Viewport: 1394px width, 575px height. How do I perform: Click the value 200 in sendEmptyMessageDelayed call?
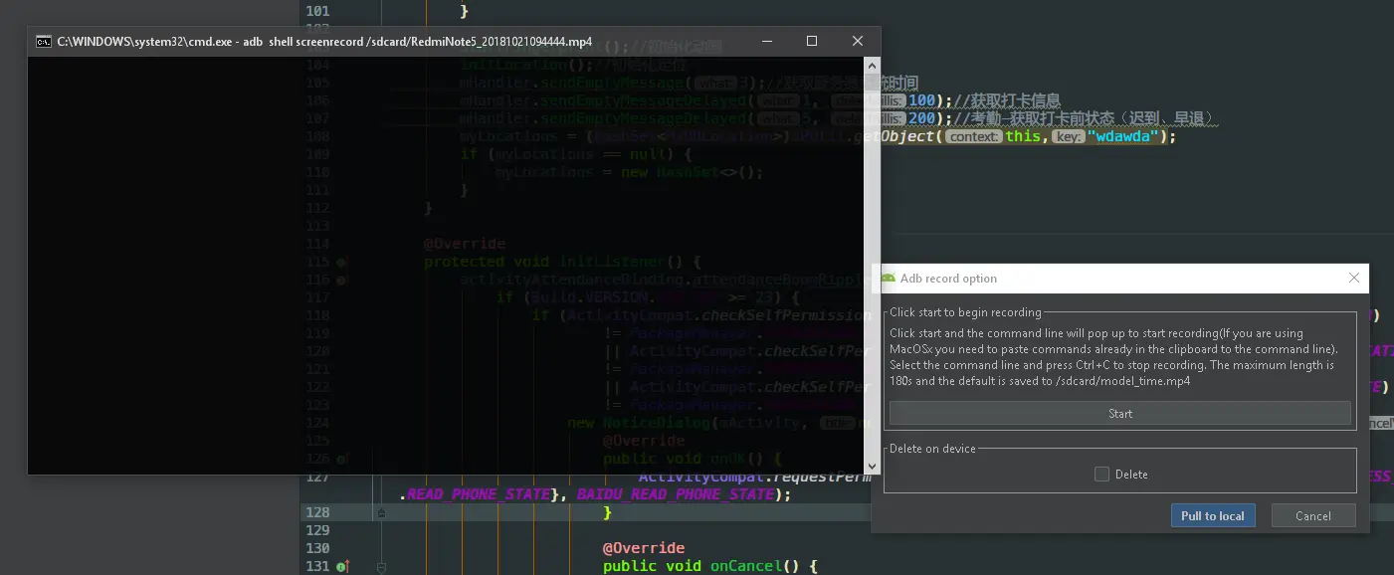click(x=922, y=118)
